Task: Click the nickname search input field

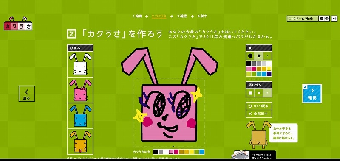Action: pos(303,19)
